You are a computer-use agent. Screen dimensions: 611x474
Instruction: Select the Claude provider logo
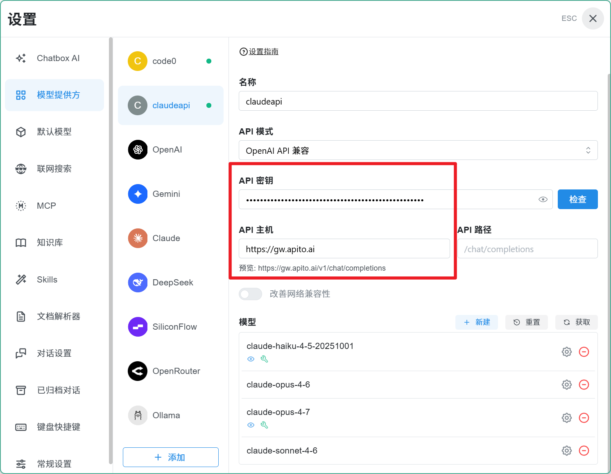138,238
